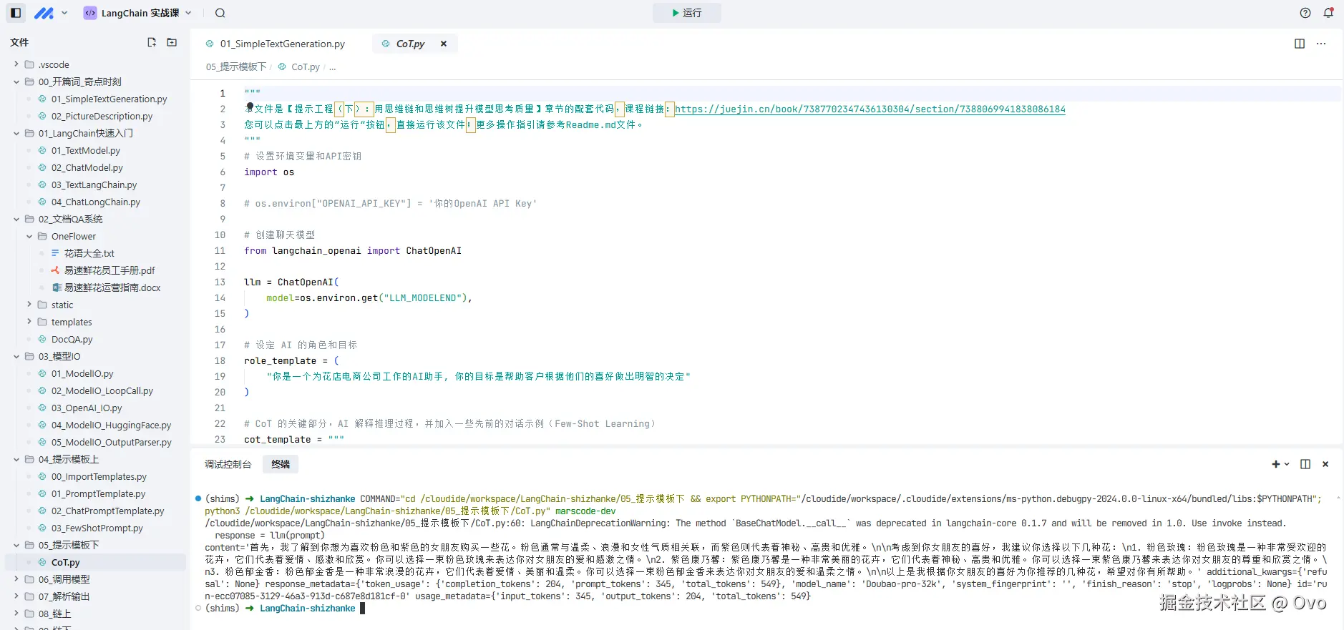
Task: Open 花语大全.txt file
Action: click(x=89, y=253)
